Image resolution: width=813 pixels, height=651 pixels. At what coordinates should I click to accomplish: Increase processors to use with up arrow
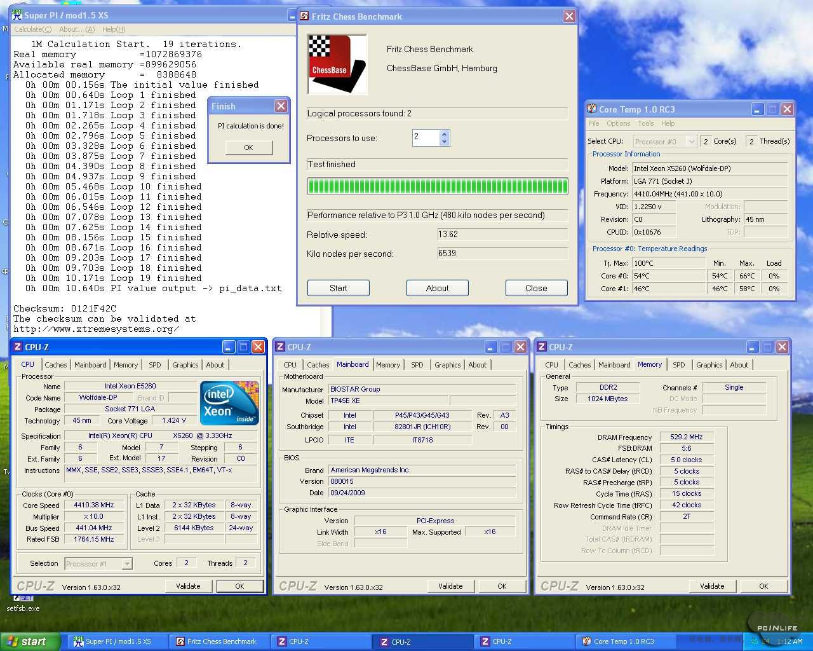(445, 134)
